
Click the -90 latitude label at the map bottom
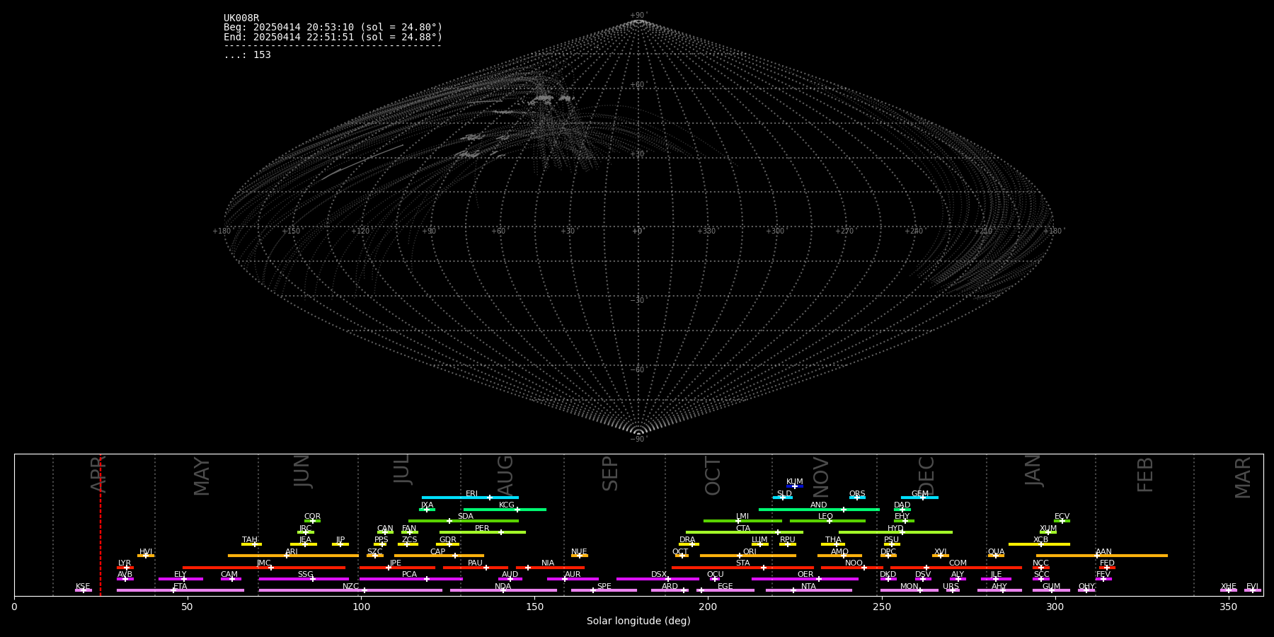click(x=638, y=440)
